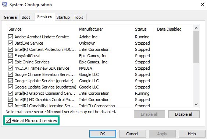207x139 pixels.
Task: Switch to the General tab
Action: 11,17
